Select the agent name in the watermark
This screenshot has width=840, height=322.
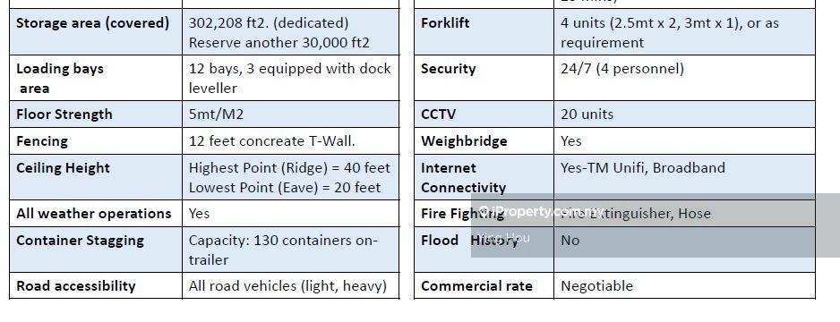pos(503,238)
